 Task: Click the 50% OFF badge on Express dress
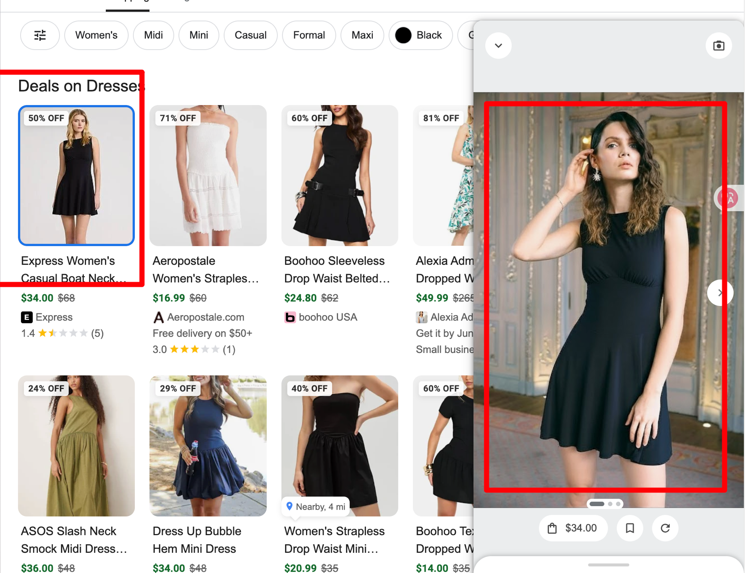point(46,118)
